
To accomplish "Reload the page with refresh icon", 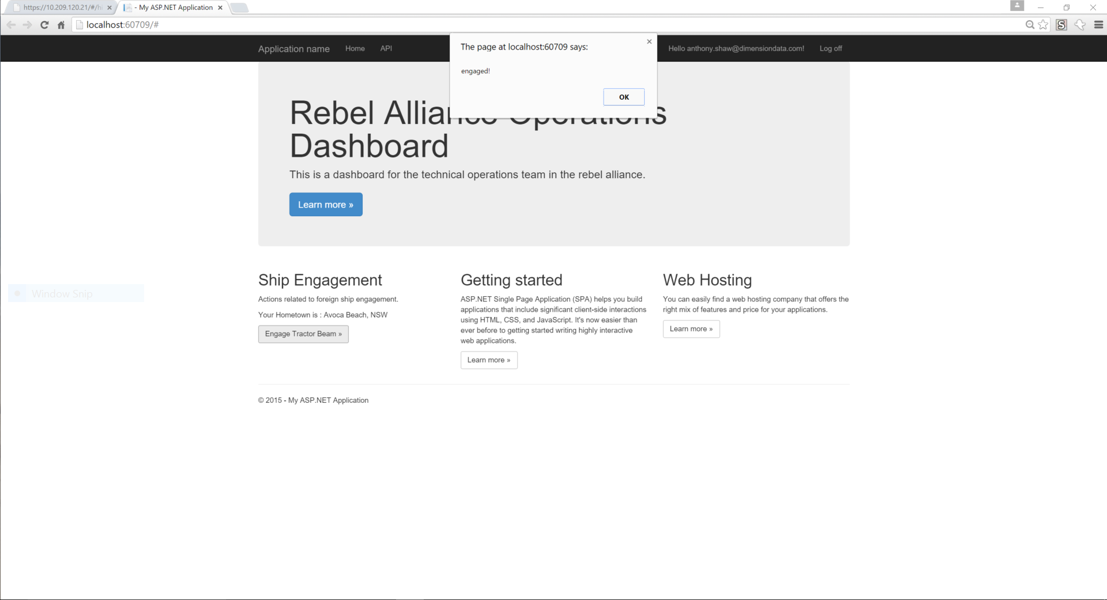I will coord(44,25).
